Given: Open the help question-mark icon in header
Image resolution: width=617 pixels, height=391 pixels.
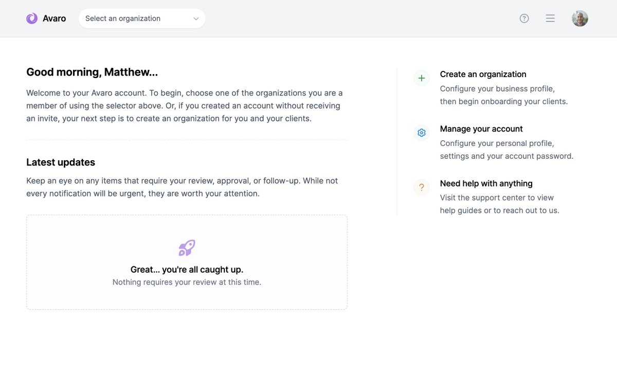Looking at the screenshot, I should pyautogui.click(x=524, y=18).
